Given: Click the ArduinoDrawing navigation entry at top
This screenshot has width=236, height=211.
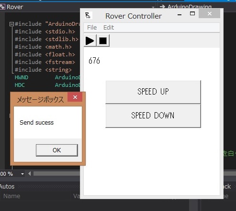Looking at the screenshot, I should 190,7.
